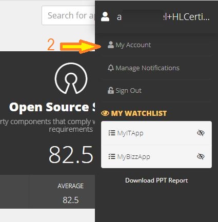Open MyBizzApp from the watchlist
This screenshot has width=218, height=222.
coord(156,156)
